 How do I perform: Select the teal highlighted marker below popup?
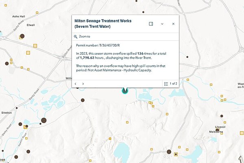tap(125, 91)
